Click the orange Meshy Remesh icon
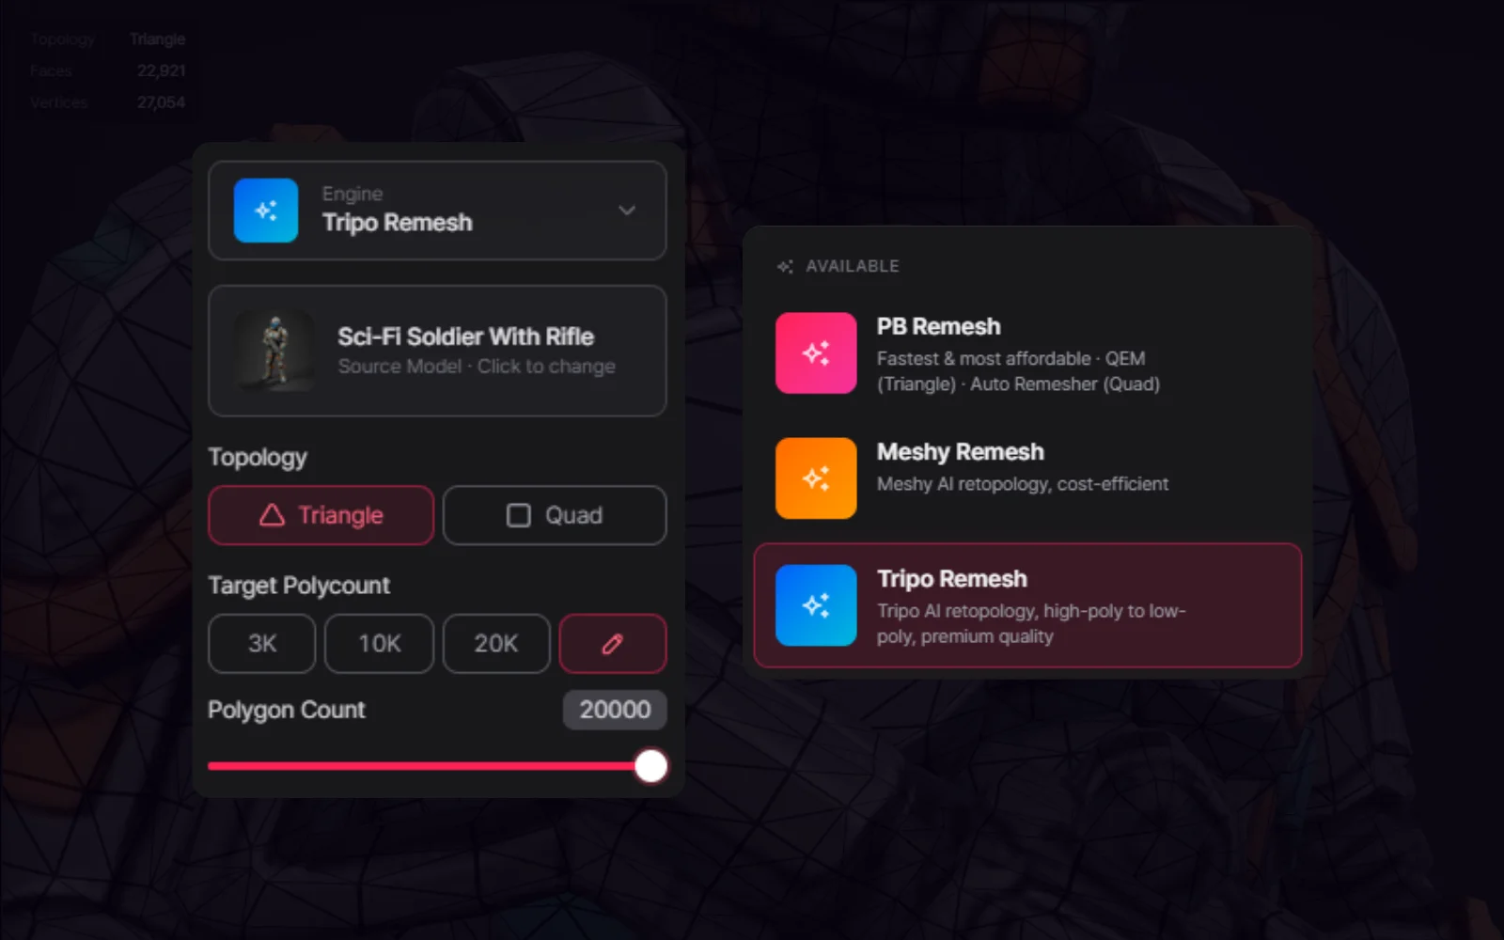This screenshot has height=940, width=1504. click(816, 478)
